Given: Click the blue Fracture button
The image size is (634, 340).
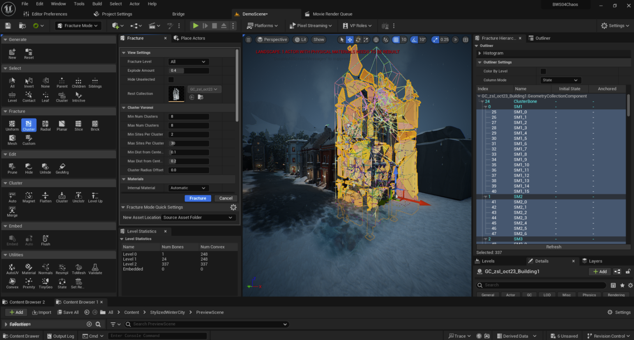Looking at the screenshot, I should pyautogui.click(x=198, y=198).
